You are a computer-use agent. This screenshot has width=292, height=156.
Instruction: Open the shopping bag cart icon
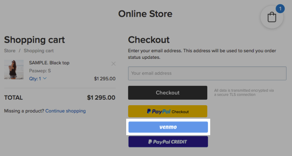pos(272,17)
